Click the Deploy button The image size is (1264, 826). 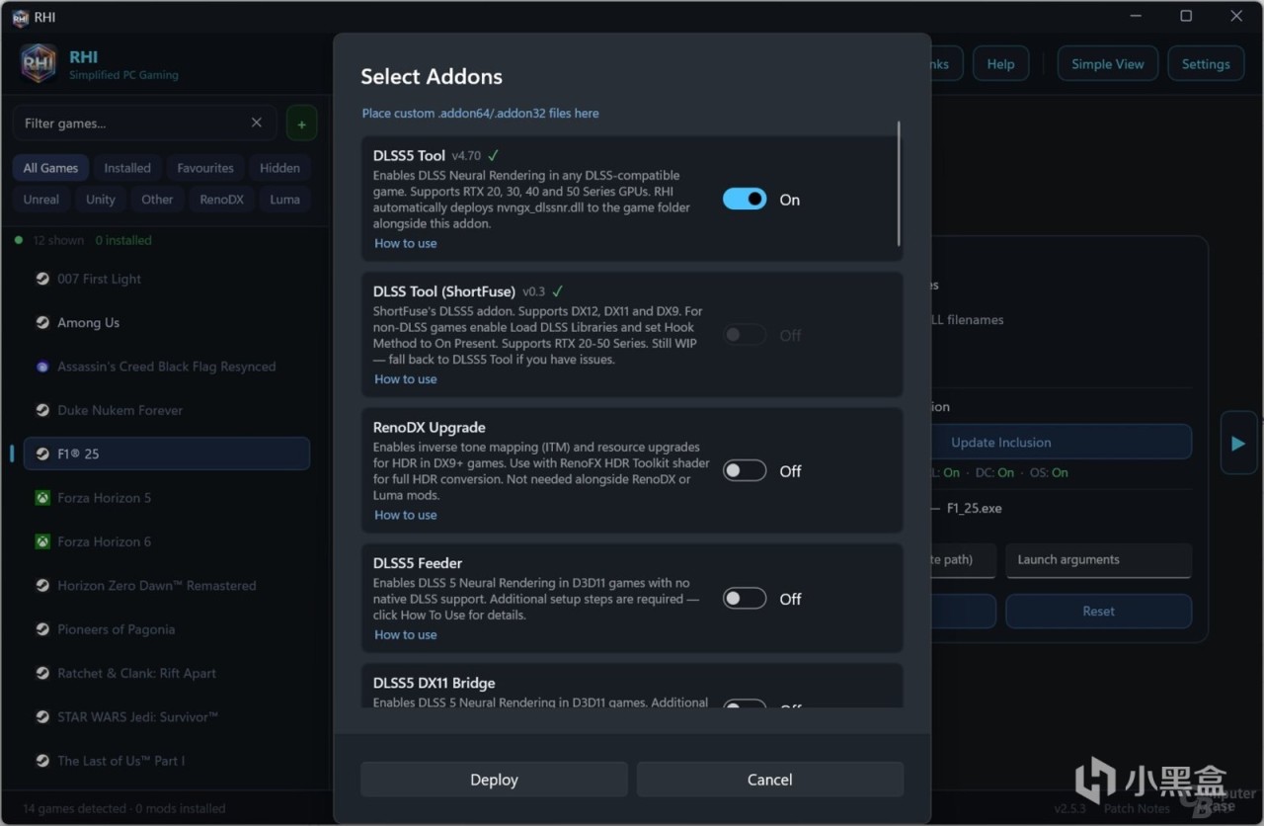click(494, 780)
